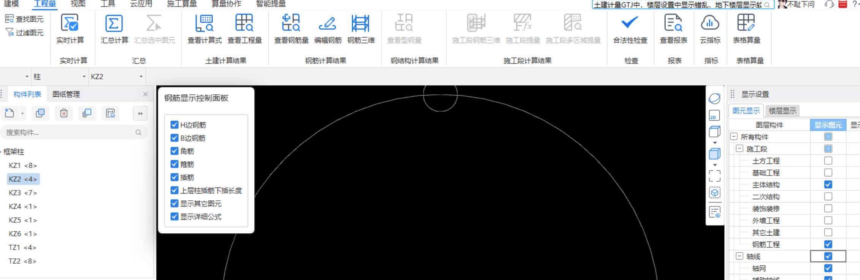Toggle 角筋 checkbox
The image size is (860, 280).
tap(175, 151)
